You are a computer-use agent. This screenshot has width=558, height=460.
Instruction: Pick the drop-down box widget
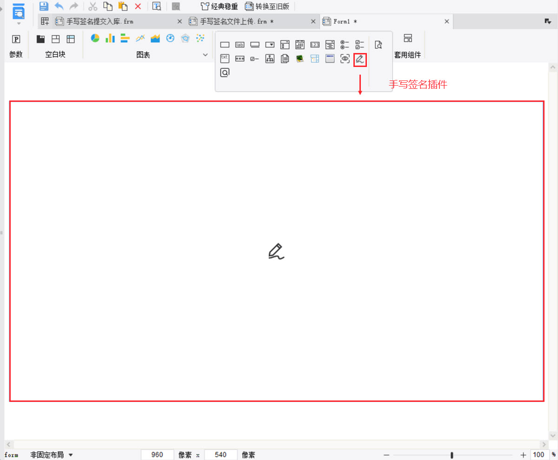270,45
